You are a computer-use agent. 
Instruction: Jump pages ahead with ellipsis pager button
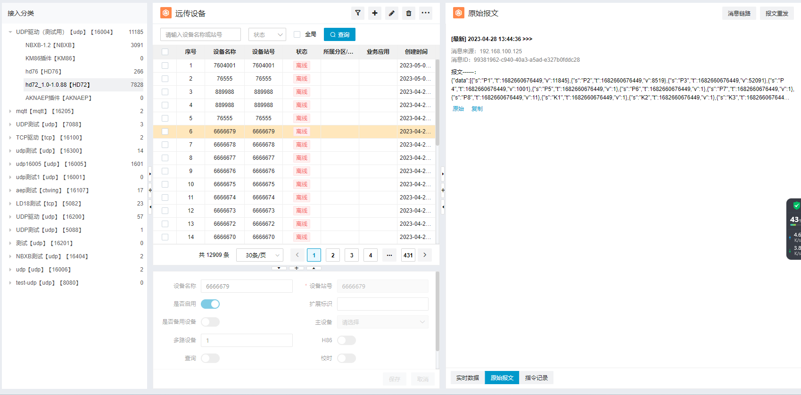point(389,255)
